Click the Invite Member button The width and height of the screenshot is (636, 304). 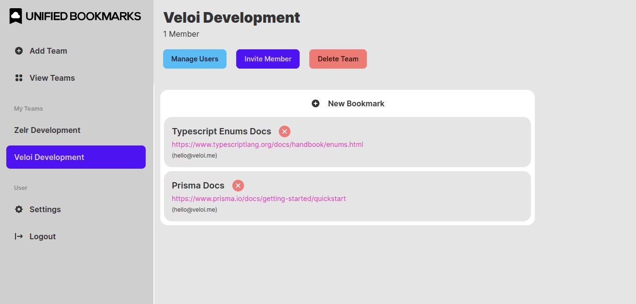(x=268, y=59)
